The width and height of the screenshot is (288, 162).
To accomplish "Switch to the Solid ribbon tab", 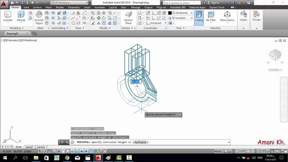I will click(x=26, y=7).
